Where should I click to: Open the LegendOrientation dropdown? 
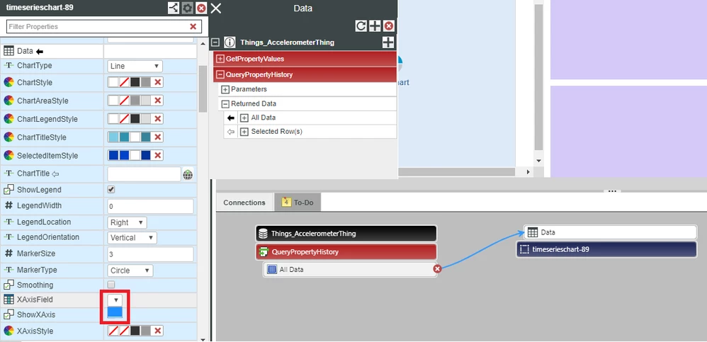click(x=132, y=237)
